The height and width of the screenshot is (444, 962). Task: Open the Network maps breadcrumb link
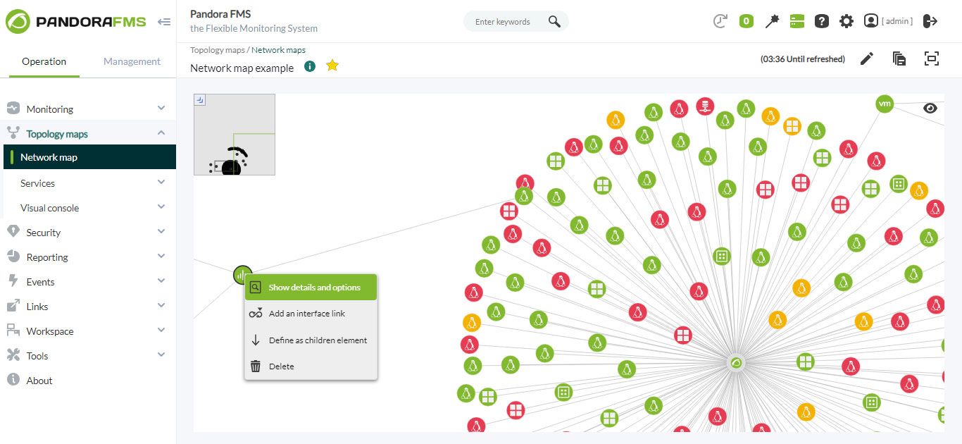pyautogui.click(x=278, y=50)
